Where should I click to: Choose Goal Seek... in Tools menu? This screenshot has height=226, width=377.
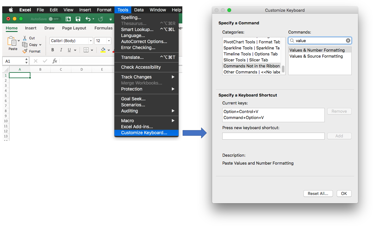(x=146, y=99)
